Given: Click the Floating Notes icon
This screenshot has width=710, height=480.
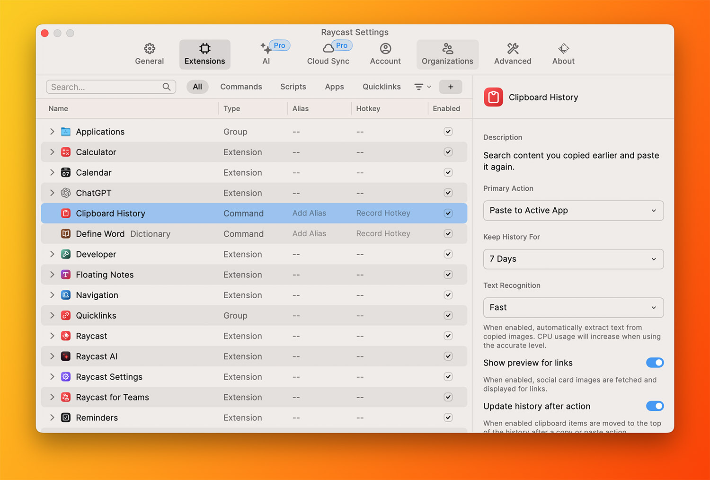Looking at the screenshot, I should pos(66,275).
